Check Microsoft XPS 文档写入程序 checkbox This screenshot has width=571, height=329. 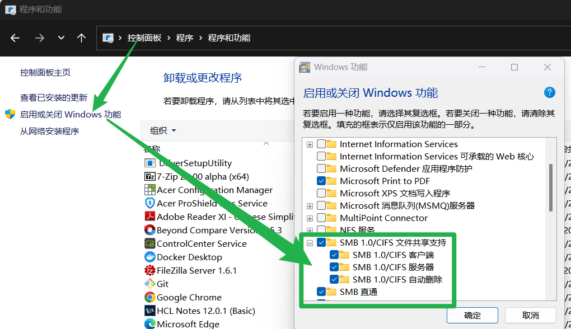(x=321, y=193)
